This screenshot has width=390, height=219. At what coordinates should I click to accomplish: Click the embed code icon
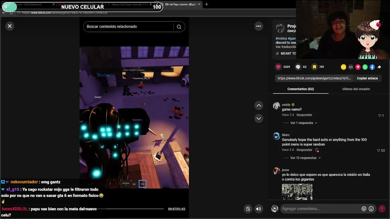[351, 67]
